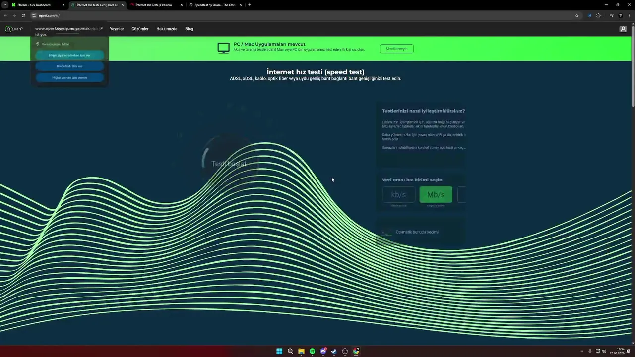
Task: Open Spotify from the taskbar
Action: tap(312, 351)
